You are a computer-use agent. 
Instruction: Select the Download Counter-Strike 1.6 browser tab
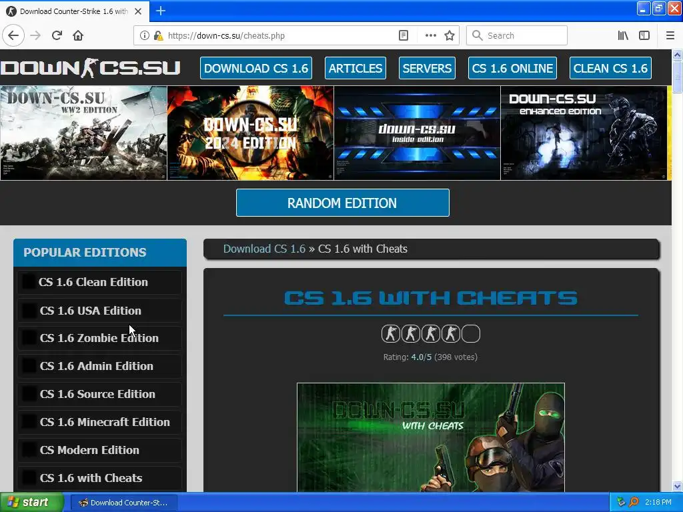tap(74, 11)
